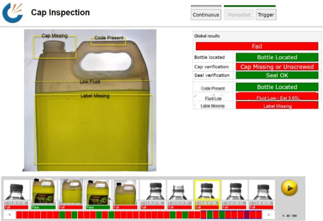Click the app logo in header
This screenshot has height=221, width=323.
click(12, 13)
